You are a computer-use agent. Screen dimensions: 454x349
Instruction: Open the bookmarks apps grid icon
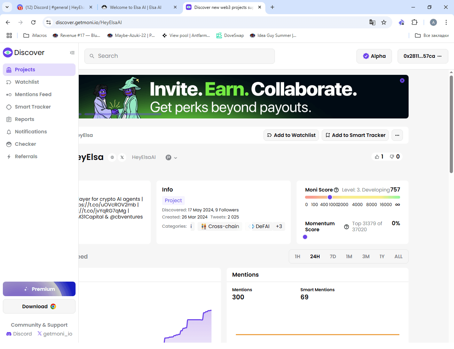point(9,35)
